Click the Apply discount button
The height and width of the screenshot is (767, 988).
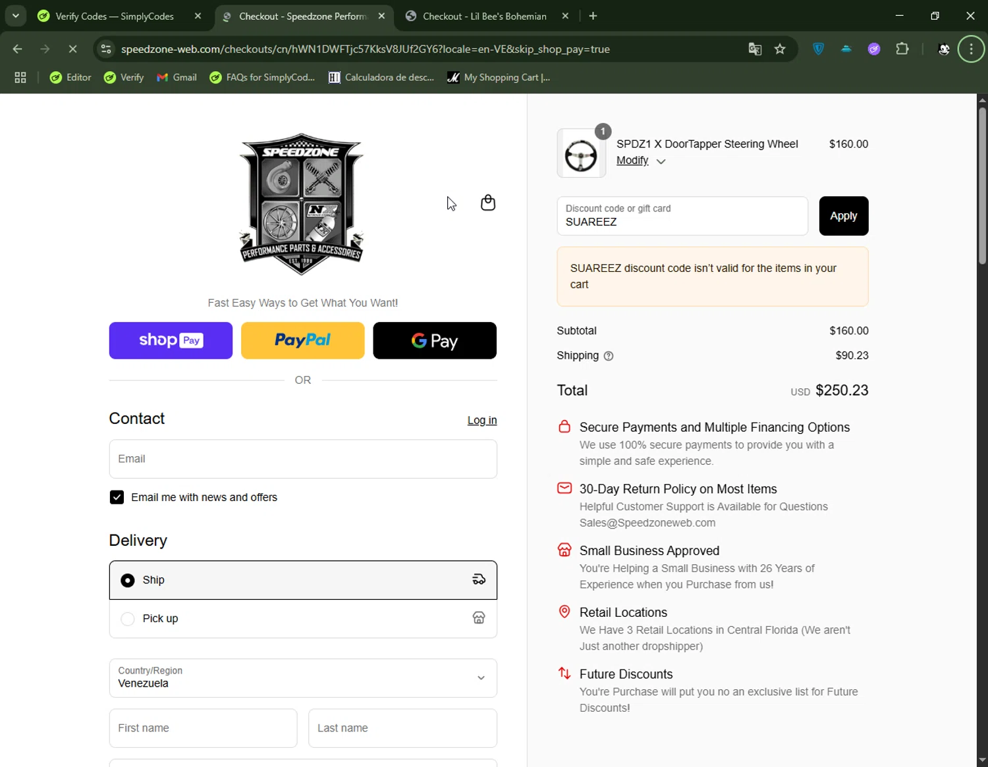[843, 216]
